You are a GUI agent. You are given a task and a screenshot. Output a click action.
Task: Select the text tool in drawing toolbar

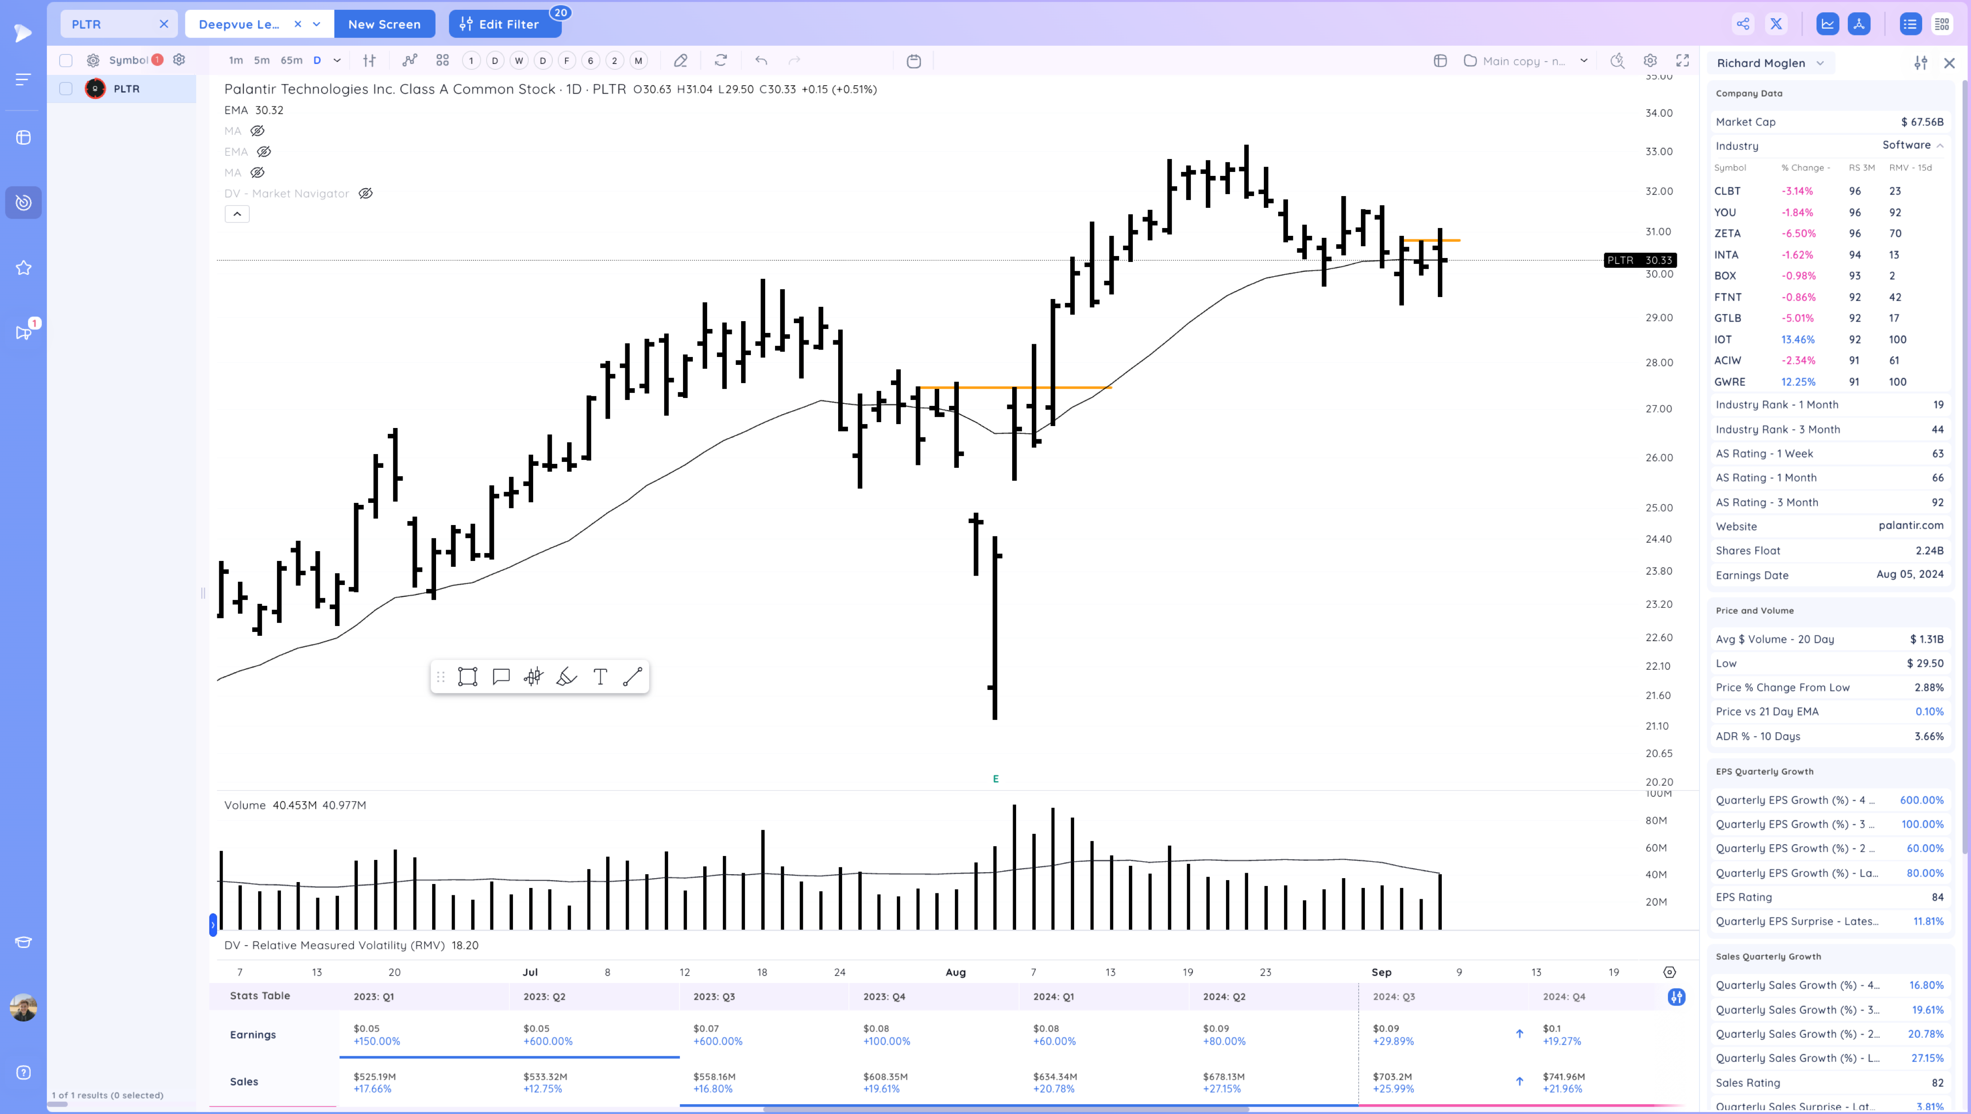[x=600, y=676]
